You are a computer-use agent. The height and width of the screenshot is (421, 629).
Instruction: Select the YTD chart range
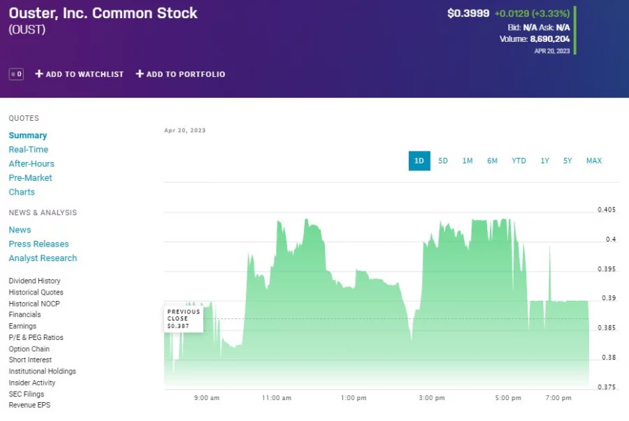click(x=519, y=161)
